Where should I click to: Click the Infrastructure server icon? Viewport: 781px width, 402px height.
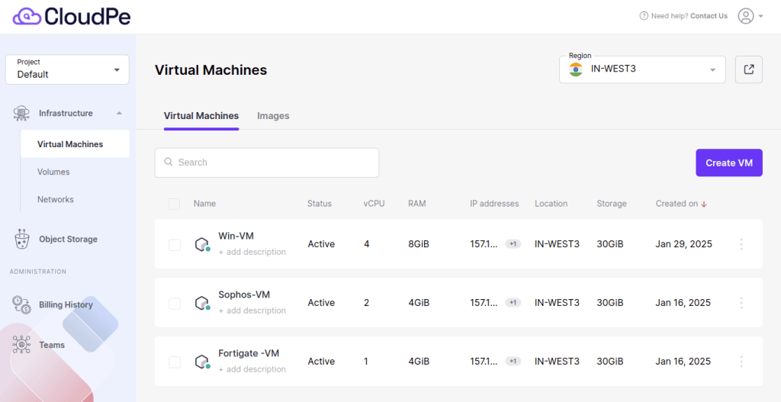coord(21,114)
